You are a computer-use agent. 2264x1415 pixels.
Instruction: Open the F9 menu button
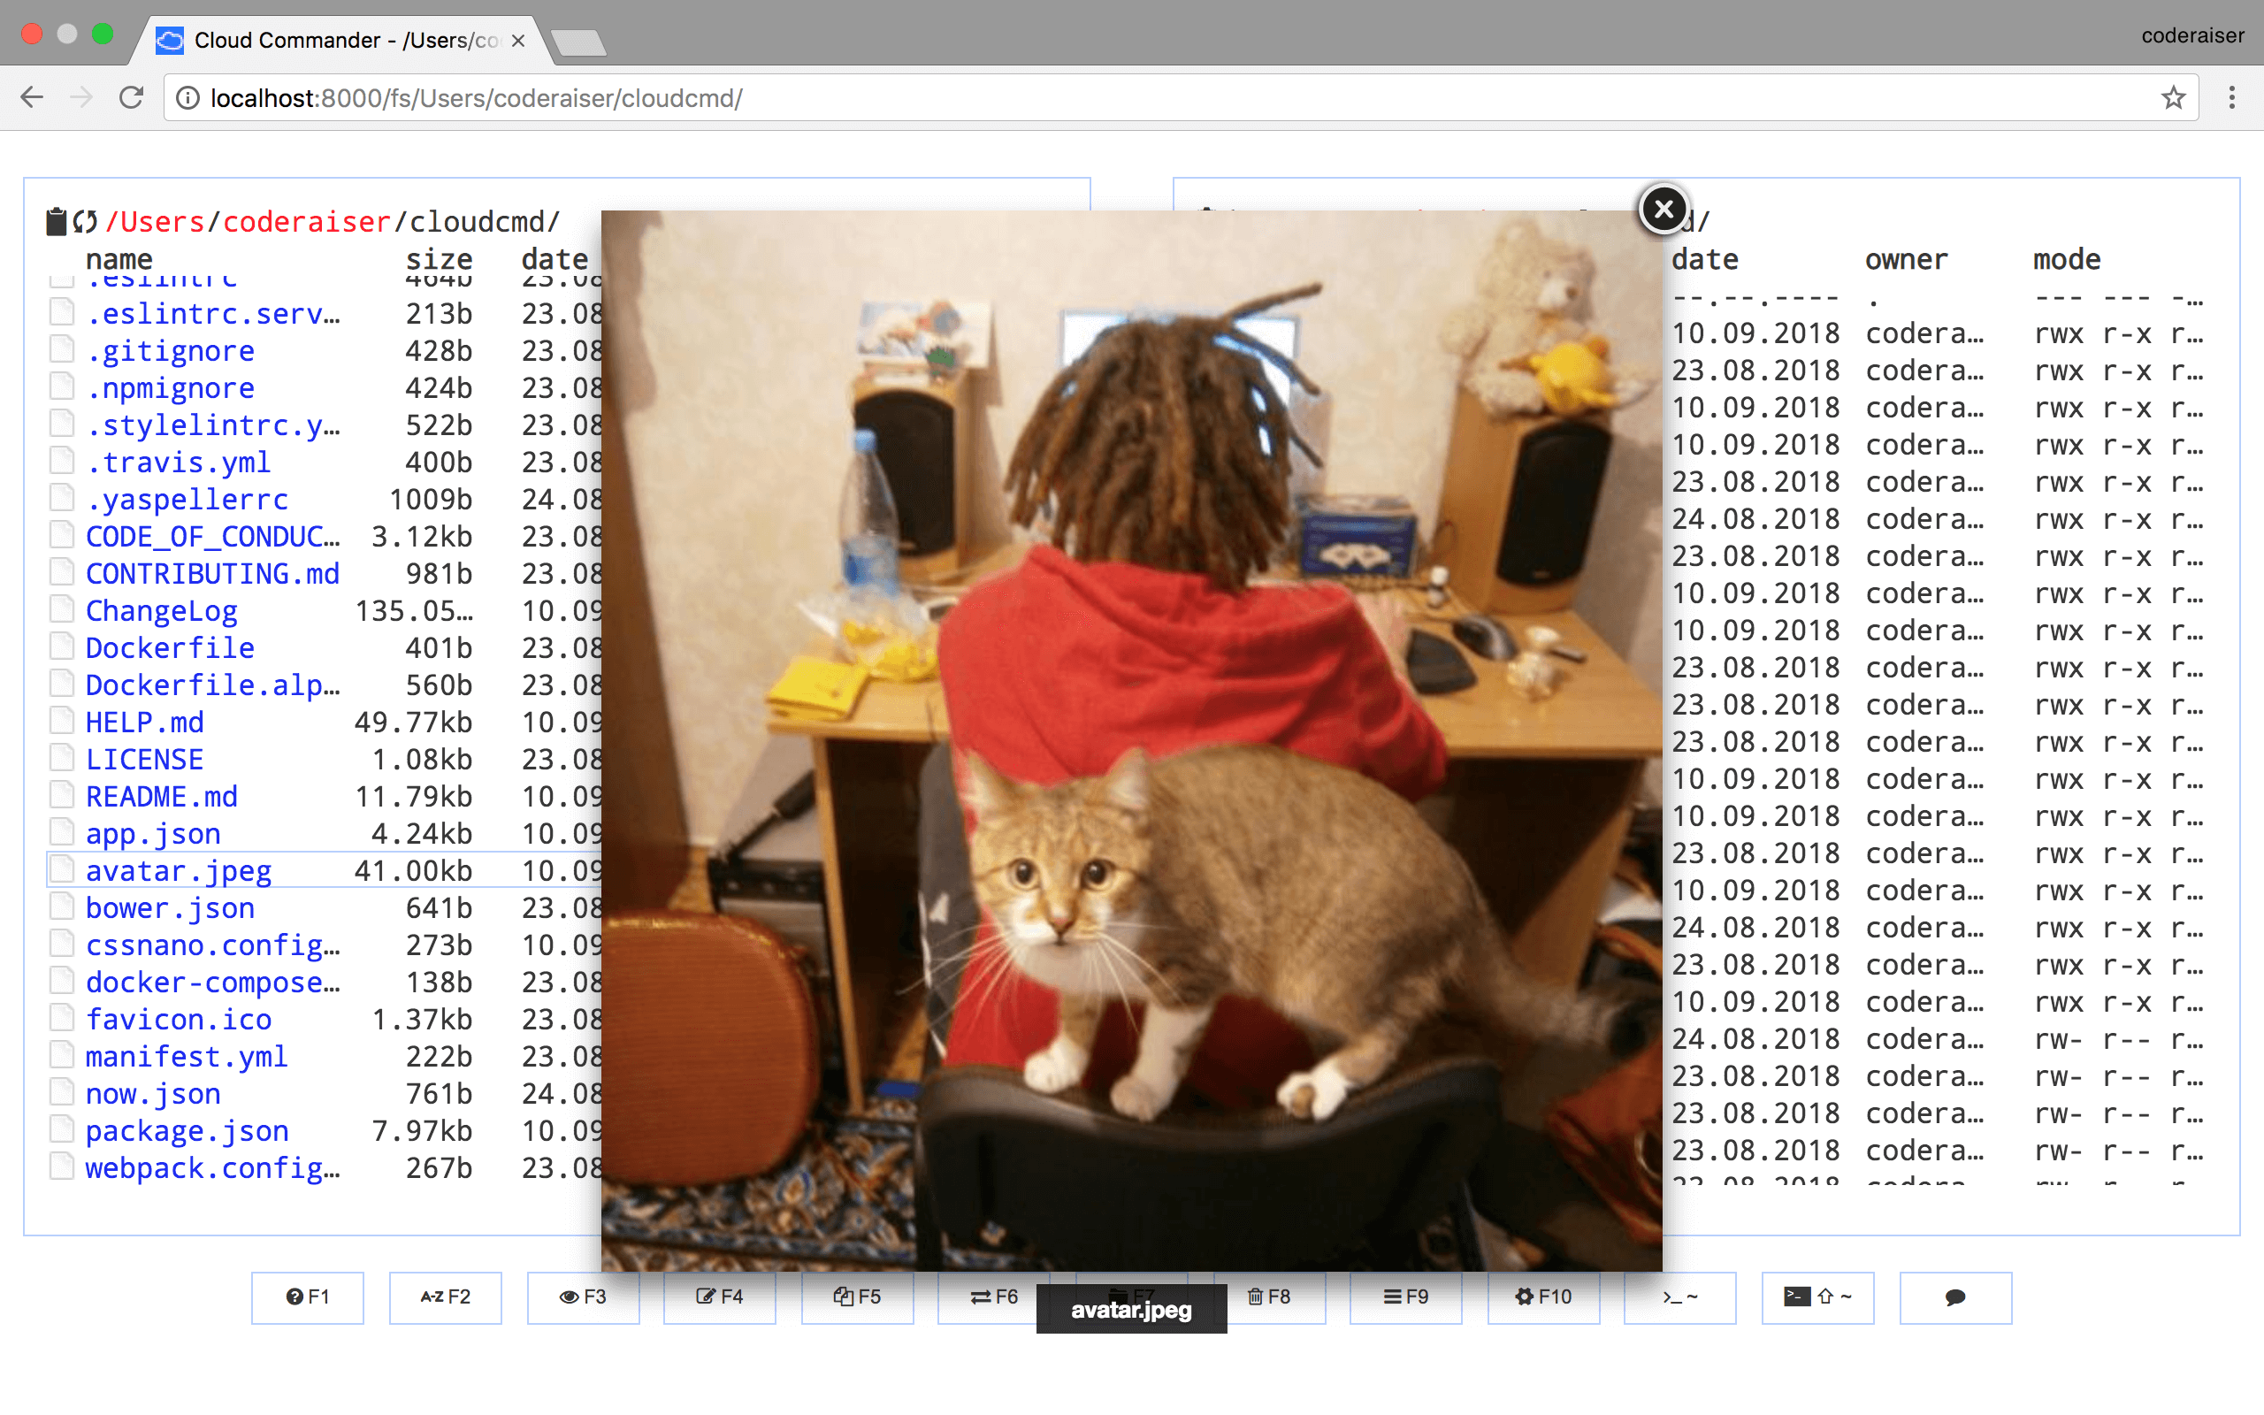[1406, 1297]
